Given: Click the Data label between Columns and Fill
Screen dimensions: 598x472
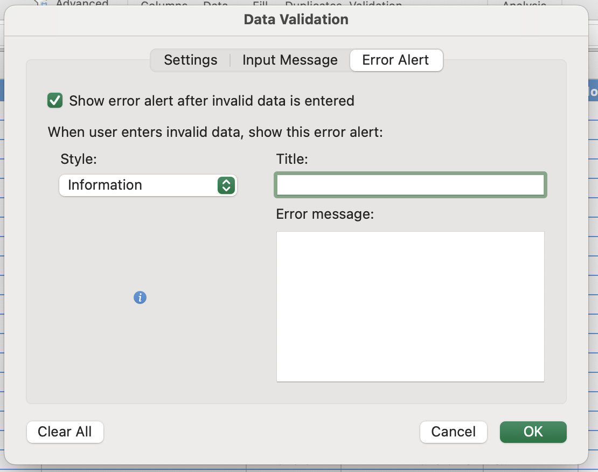Looking at the screenshot, I should [215, 4].
